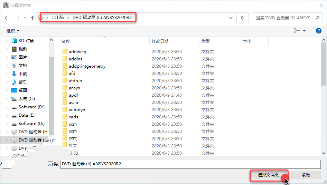Click the 取消 button
Image resolution: width=327 pixels, height=185 pixels.
coord(306,175)
